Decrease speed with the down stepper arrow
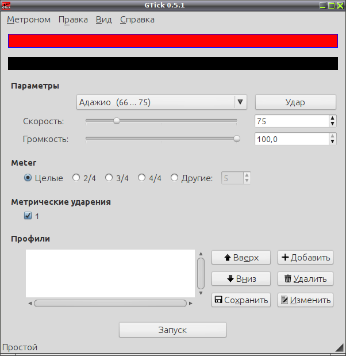Image resolution: width=346 pixels, height=356 pixels. click(332, 124)
